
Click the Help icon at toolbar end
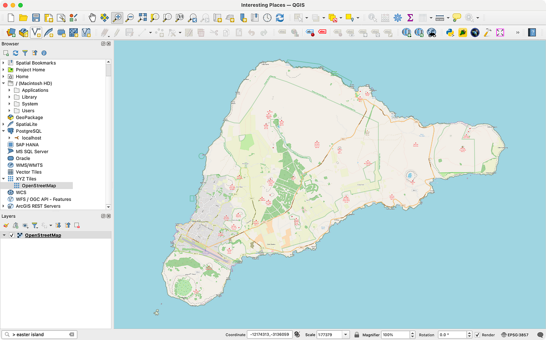(532, 32)
